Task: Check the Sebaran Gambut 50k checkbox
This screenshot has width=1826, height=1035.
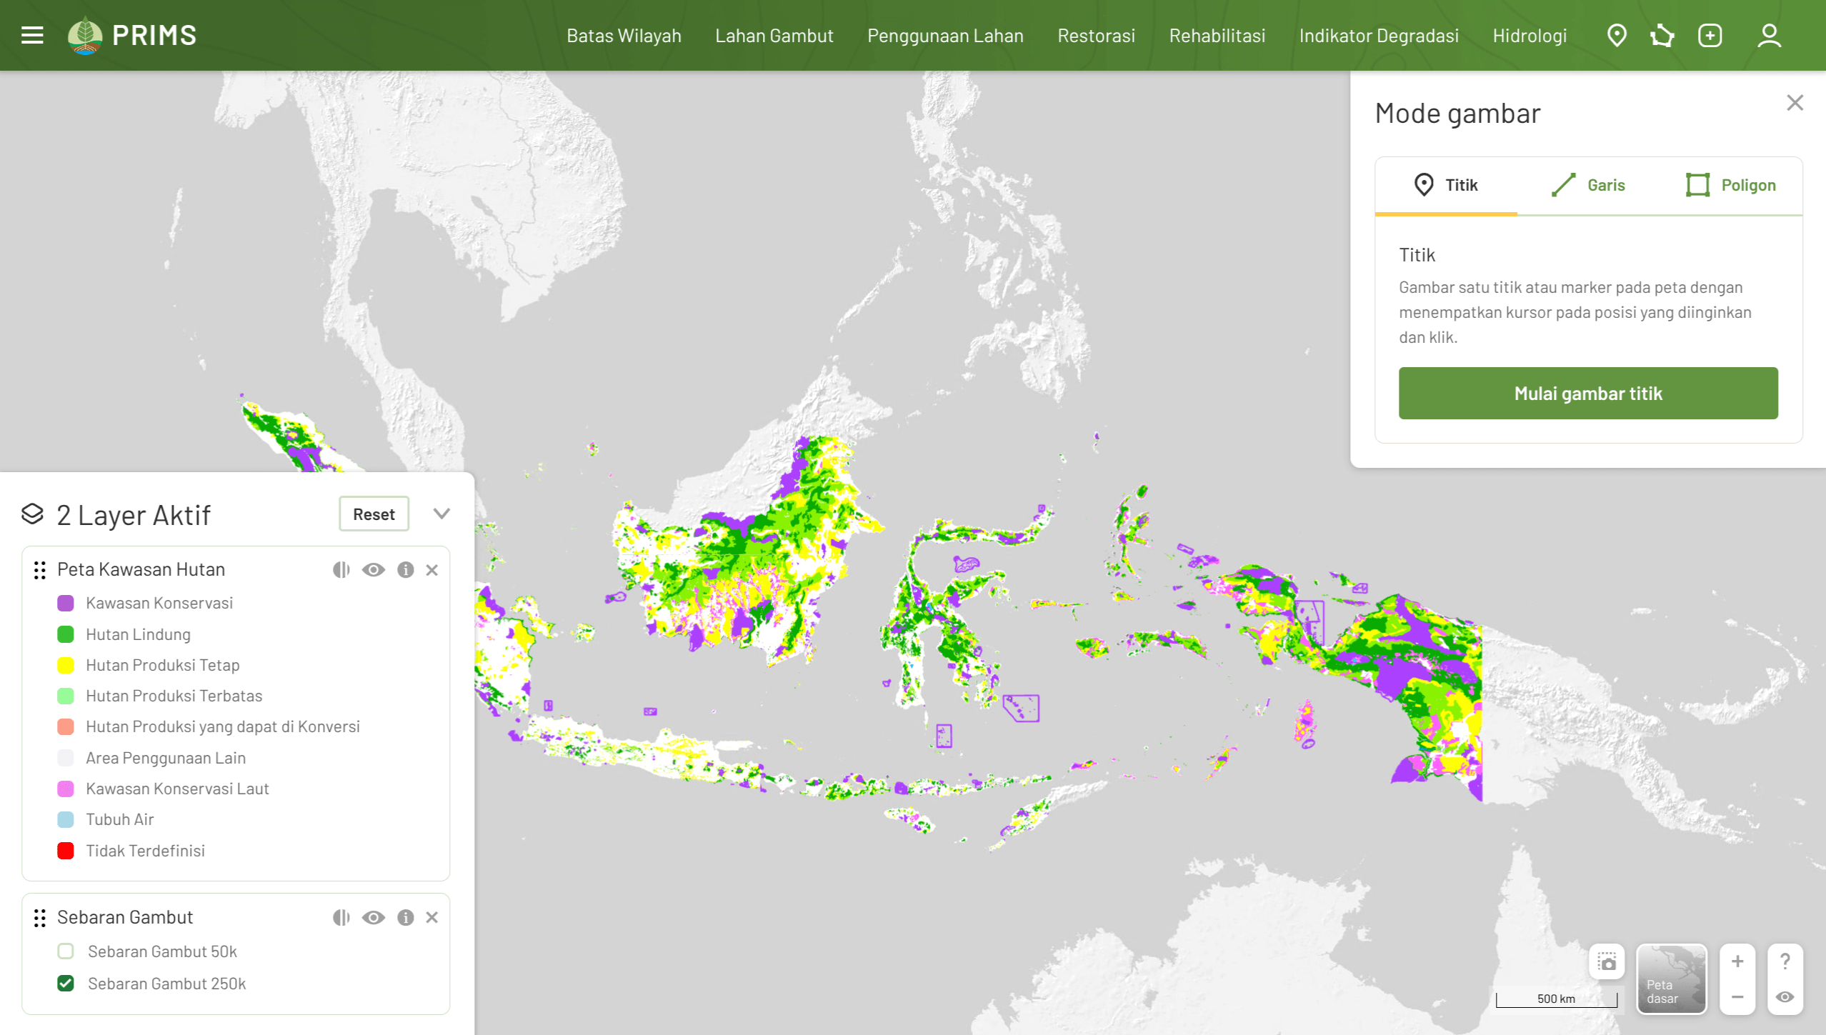Action: tap(66, 951)
